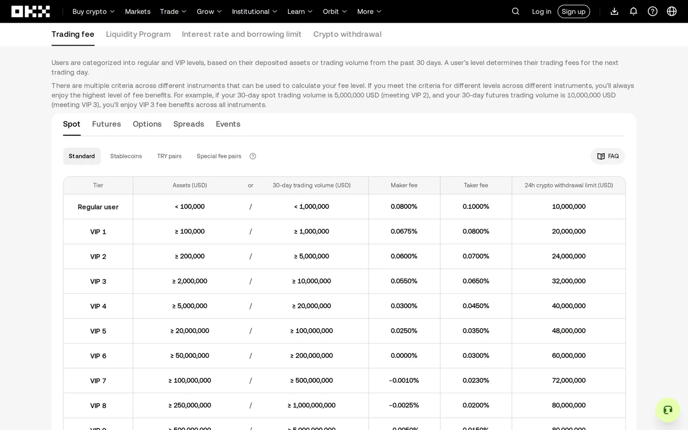
Task: Open the support chat headset button
Action: [668, 410]
